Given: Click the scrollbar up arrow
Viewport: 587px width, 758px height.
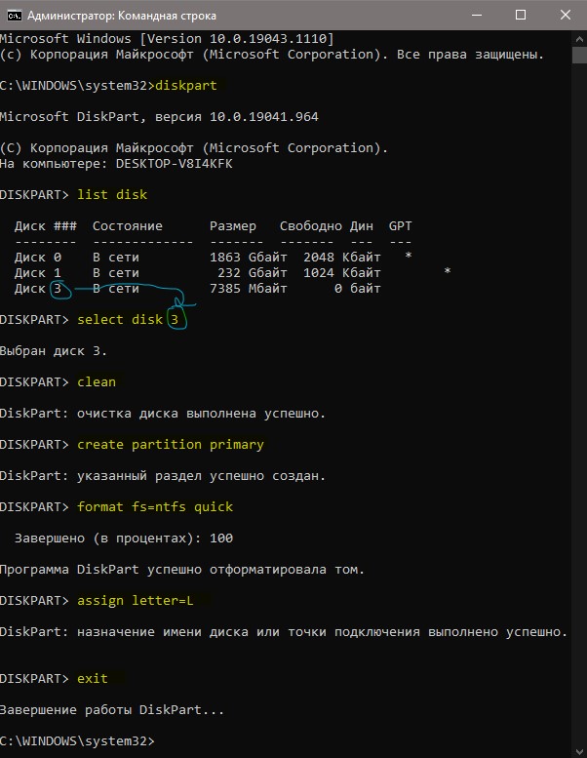Looking at the screenshot, I should click(579, 38).
